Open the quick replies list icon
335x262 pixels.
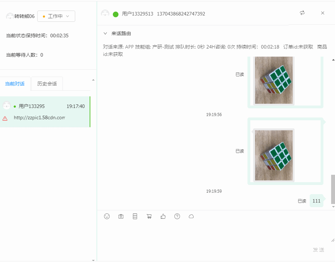point(135,216)
